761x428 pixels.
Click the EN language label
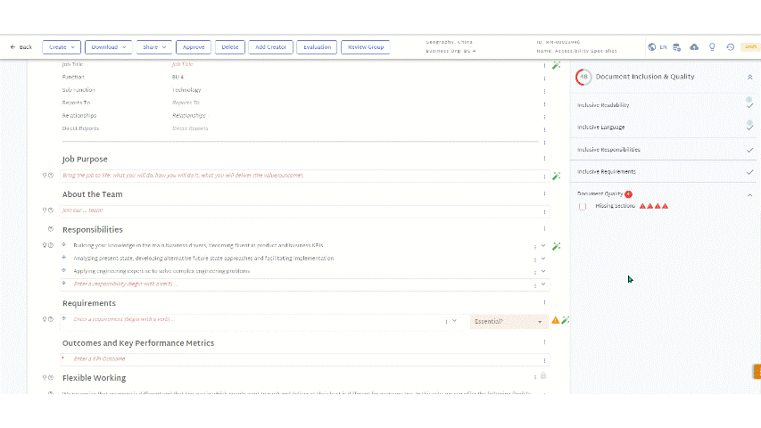(x=663, y=47)
